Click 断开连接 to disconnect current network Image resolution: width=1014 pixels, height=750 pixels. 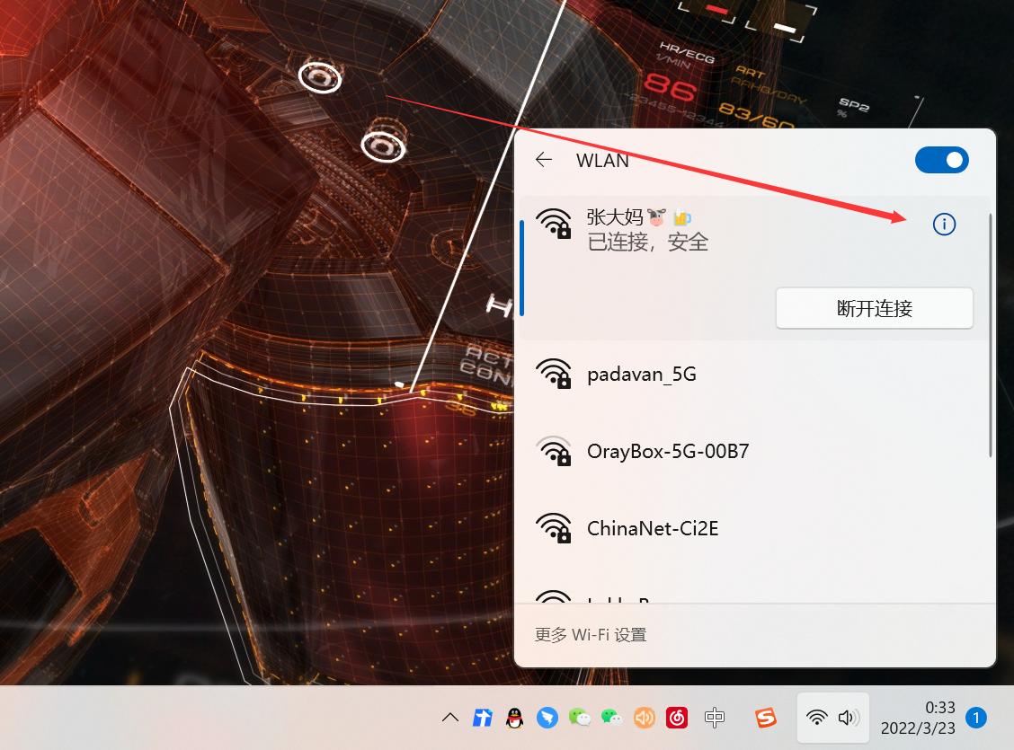[874, 307]
